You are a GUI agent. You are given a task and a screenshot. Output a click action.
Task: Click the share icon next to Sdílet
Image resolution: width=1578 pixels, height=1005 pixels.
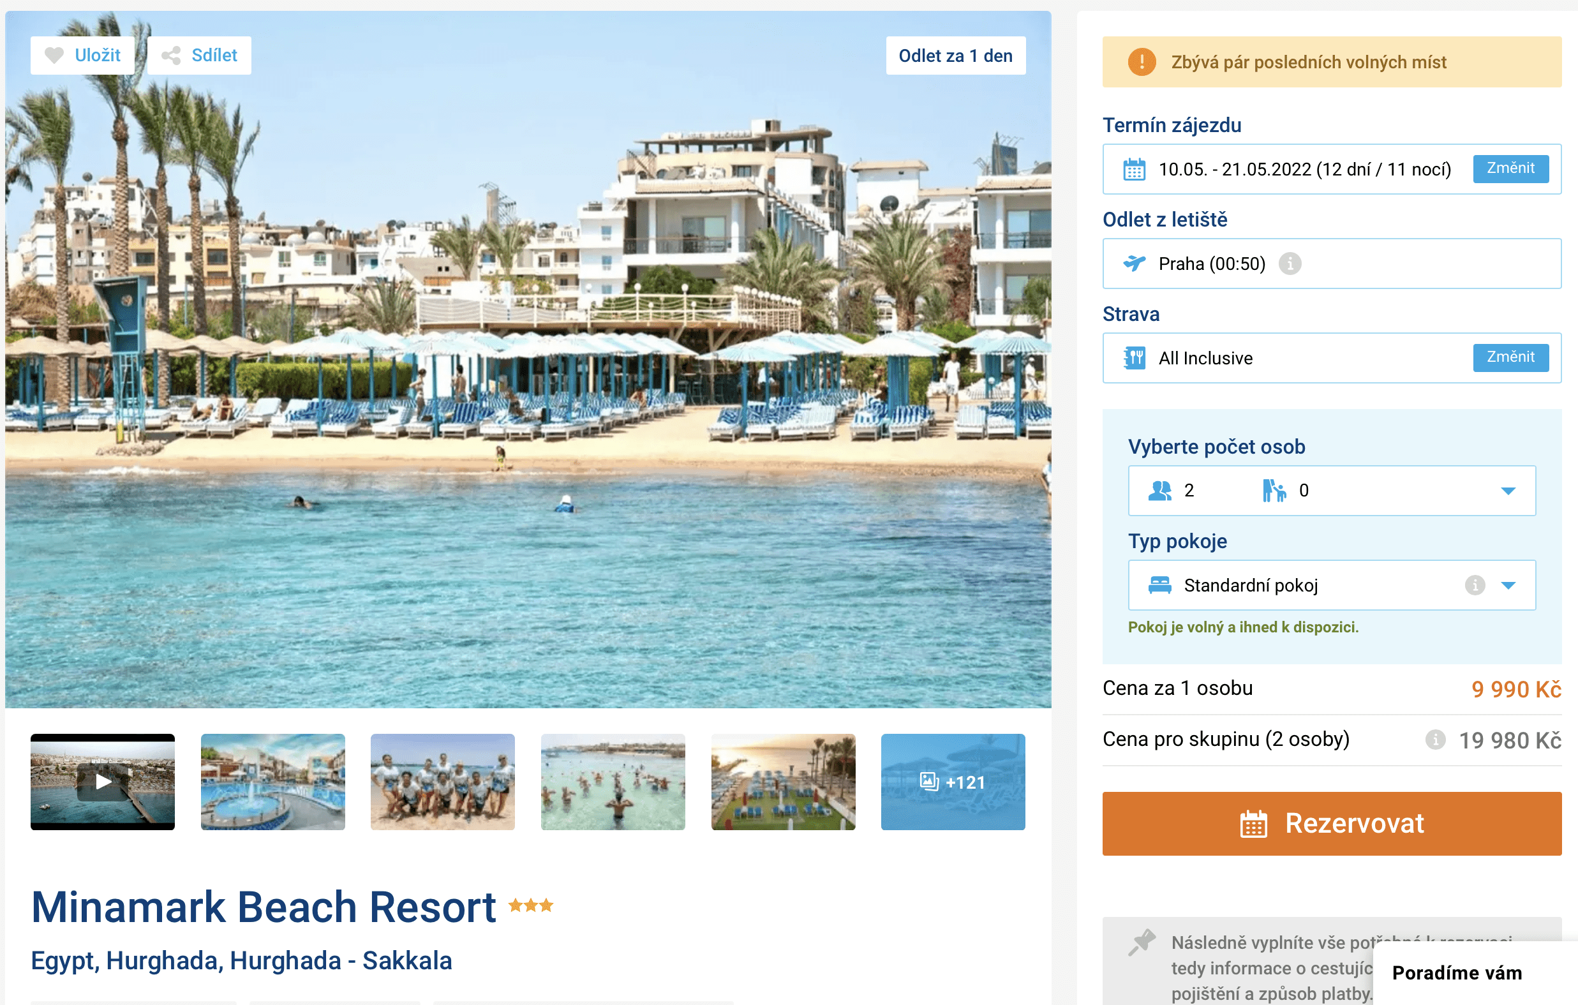[171, 56]
